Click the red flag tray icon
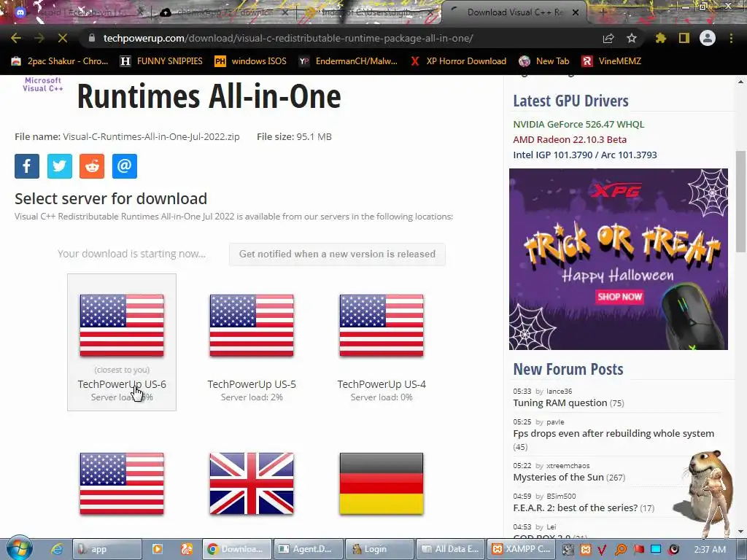 pos(638,550)
